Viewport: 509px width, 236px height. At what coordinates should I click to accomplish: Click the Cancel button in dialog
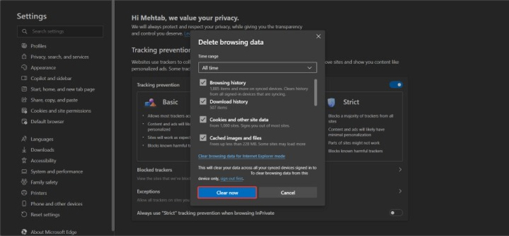point(288,193)
